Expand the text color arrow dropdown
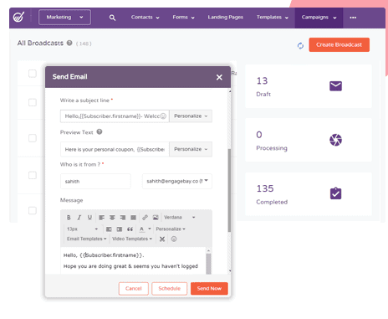 click(x=150, y=229)
